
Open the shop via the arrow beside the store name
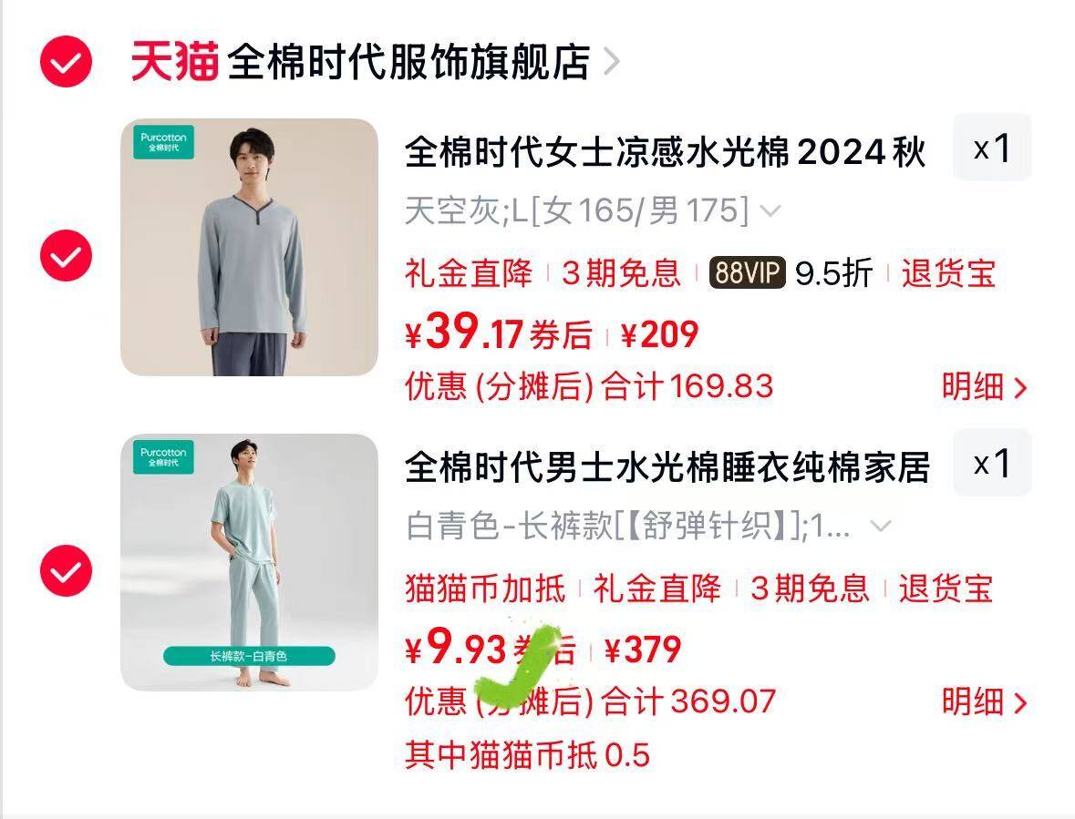coord(612,62)
